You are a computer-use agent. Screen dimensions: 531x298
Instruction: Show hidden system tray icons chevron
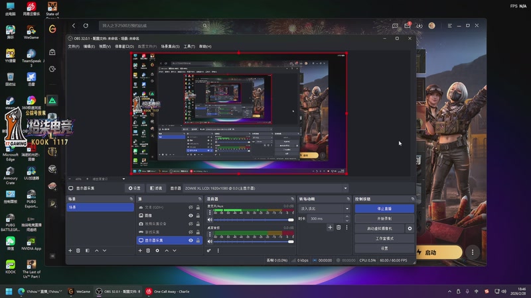449,291
